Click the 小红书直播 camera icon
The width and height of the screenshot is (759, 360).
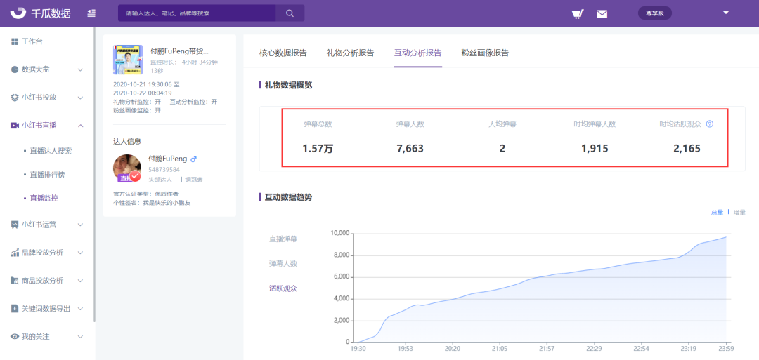tap(15, 126)
